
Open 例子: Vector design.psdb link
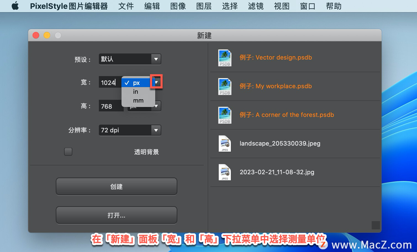(276, 57)
